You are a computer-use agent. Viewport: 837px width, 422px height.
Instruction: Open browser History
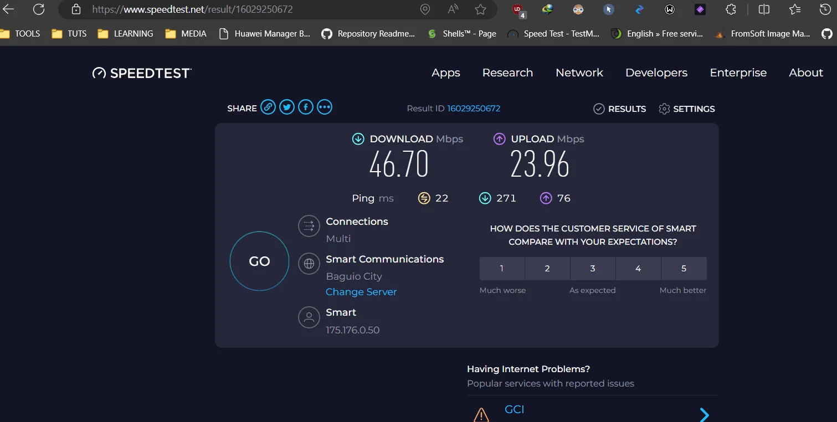pos(825,9)
